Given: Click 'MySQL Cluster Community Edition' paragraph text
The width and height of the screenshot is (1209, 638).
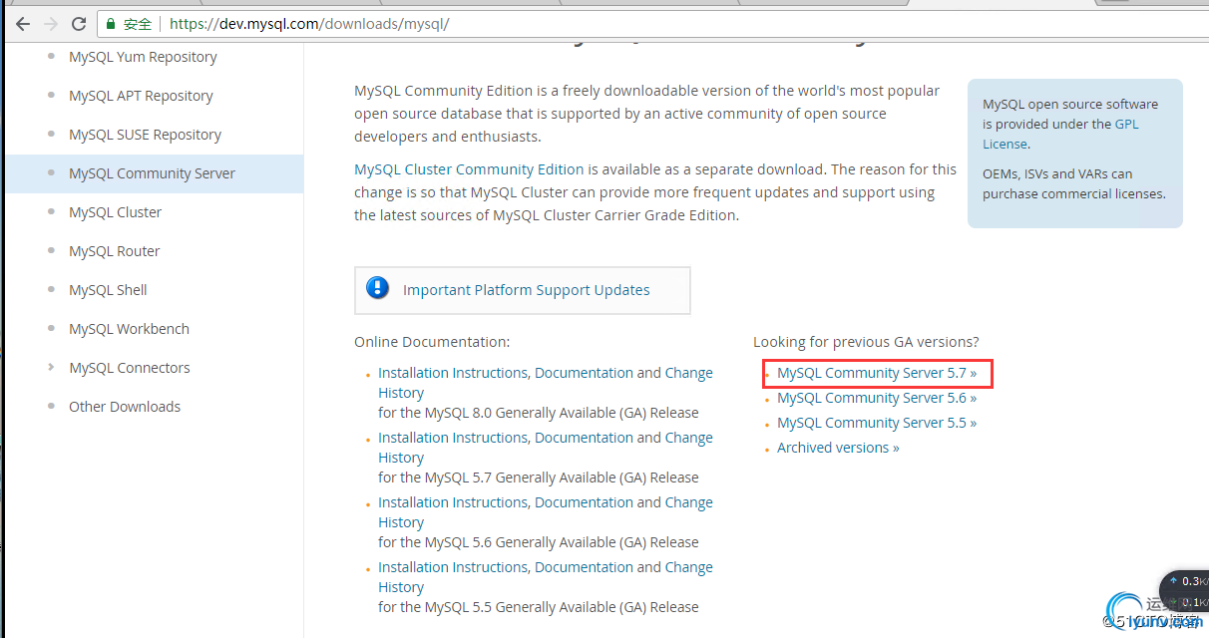Looking at the screenshot, I should click(469, 169).
